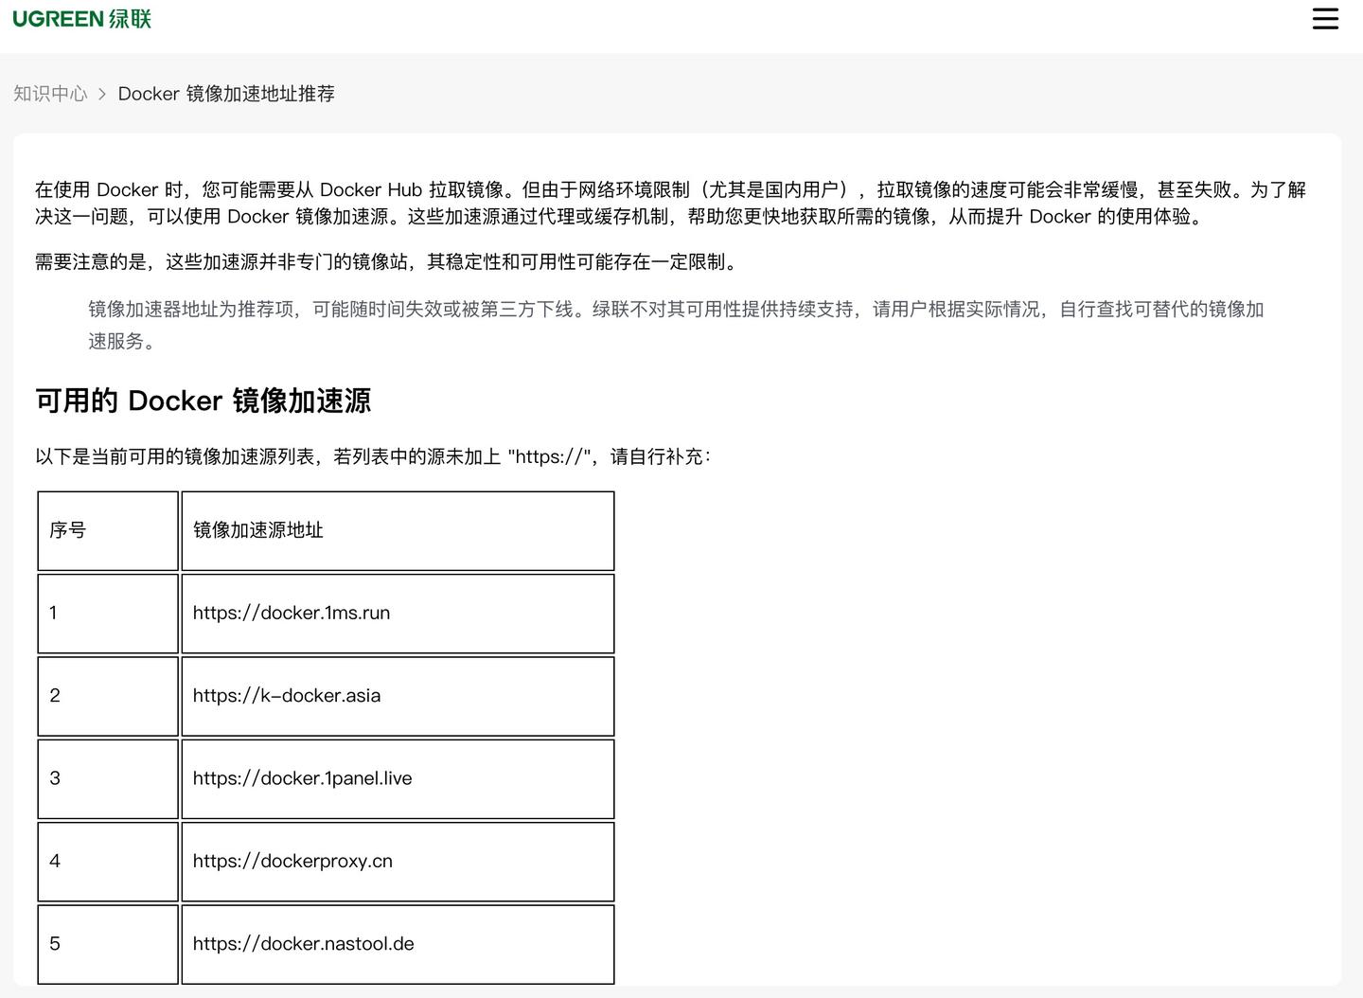
Task: Select breadcrumb Docker 镜像加速地址推荐
Action: coord(226,94)
